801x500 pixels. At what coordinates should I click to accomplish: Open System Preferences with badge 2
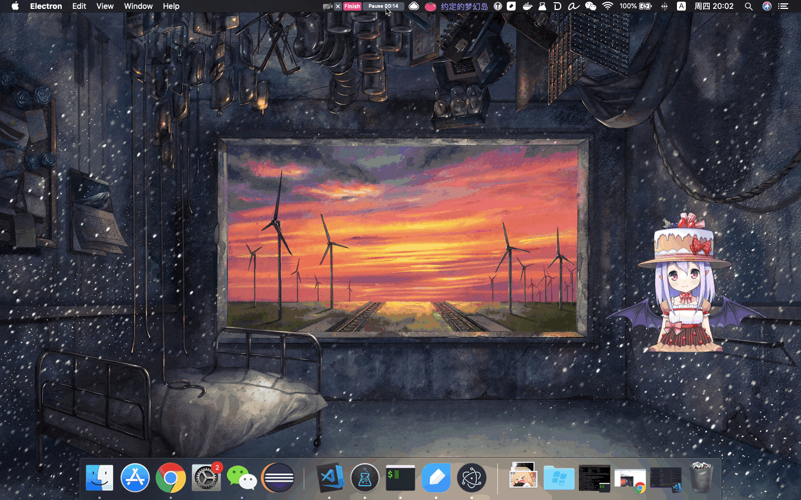click(x=206, y=478)
